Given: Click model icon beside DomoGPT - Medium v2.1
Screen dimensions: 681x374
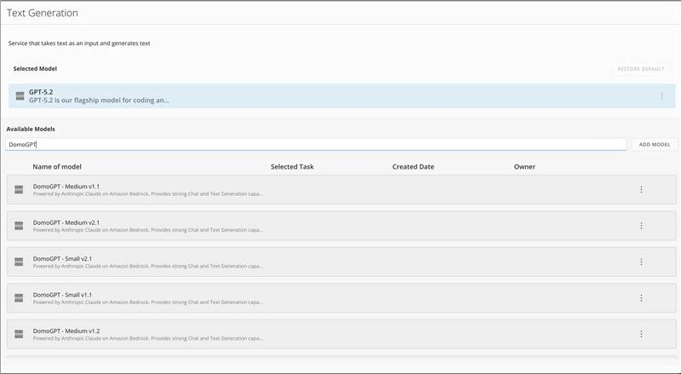Looking at the screenshot, I should pyautogui.click(x=19, y=226).
